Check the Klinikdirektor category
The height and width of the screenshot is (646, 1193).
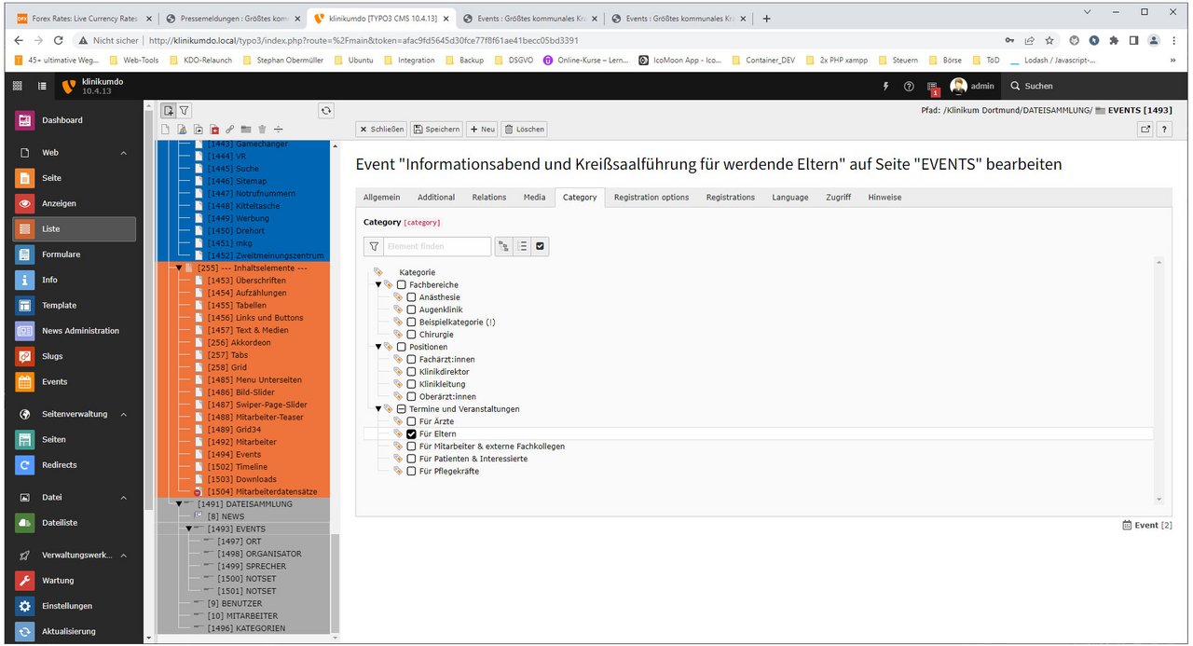[x=411, y=372]
